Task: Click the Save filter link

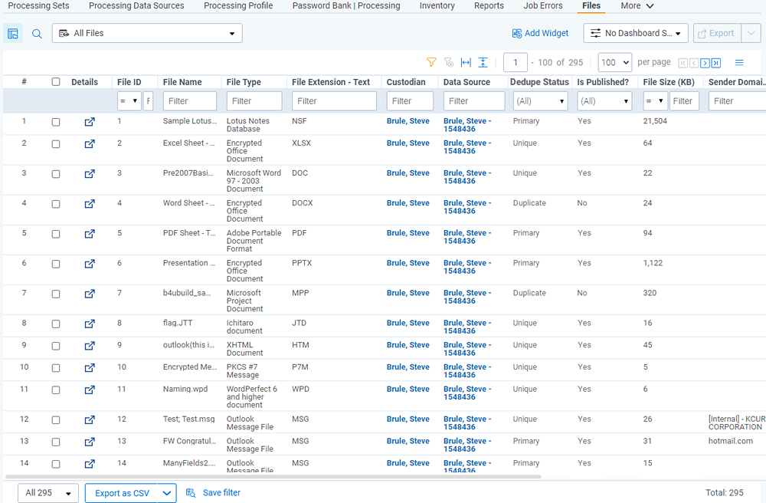Action: point(222,493)
